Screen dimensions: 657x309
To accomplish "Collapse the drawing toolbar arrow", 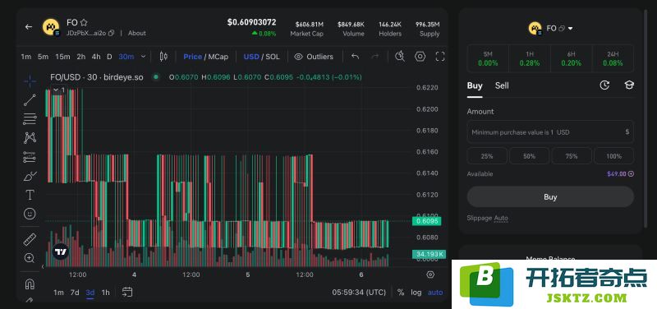I will [43, 266].
